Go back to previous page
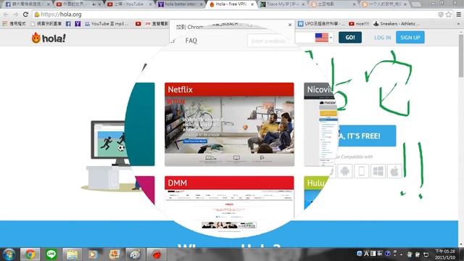The image size is (464, 261). pyautogui.click(x=6, y=14)
